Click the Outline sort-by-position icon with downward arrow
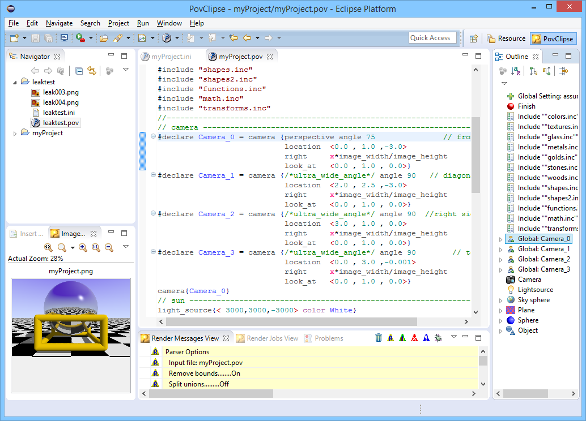The image size is (586, 421). pos(533,71)
